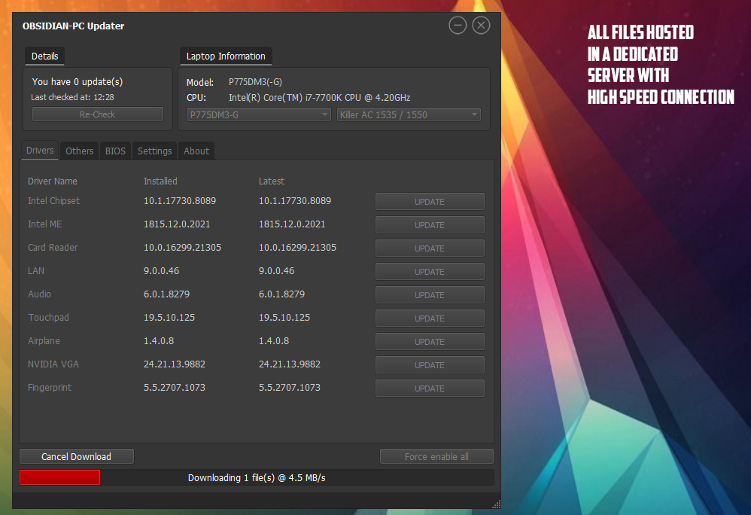751x515 pixels.
Task: Select the Laptop Information tab header
Action: [x=226, y=56]
